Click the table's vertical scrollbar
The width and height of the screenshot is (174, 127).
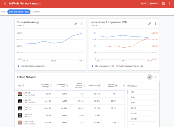[x=159, y=104]
